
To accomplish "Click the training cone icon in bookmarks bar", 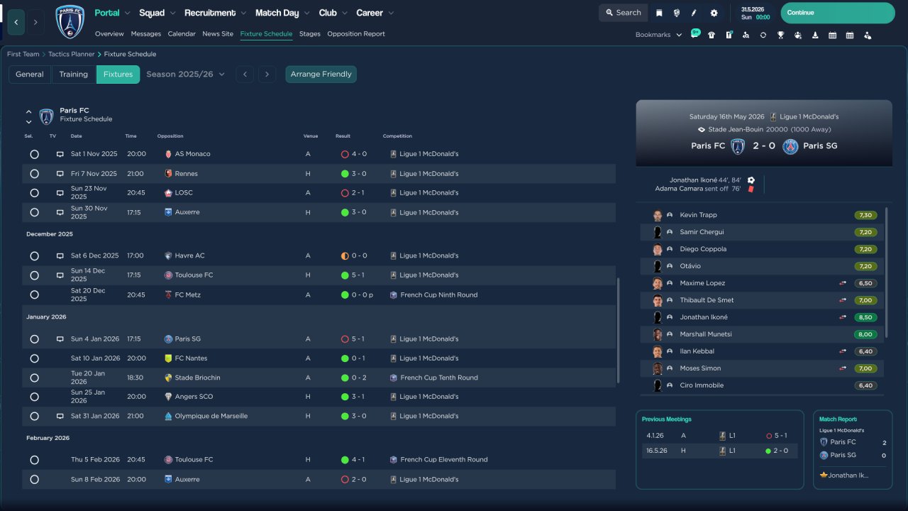I will tap(815, 35).
